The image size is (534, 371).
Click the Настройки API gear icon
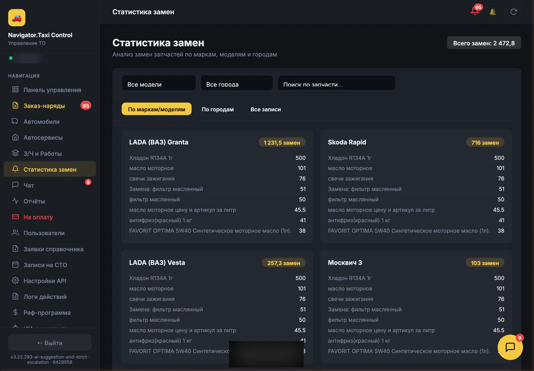point(15,281)
